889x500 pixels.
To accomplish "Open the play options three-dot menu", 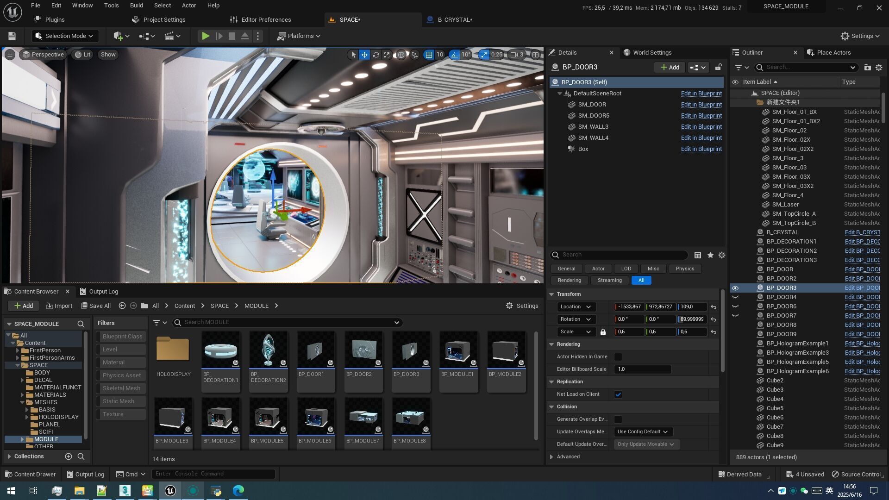I will (258, 36).
